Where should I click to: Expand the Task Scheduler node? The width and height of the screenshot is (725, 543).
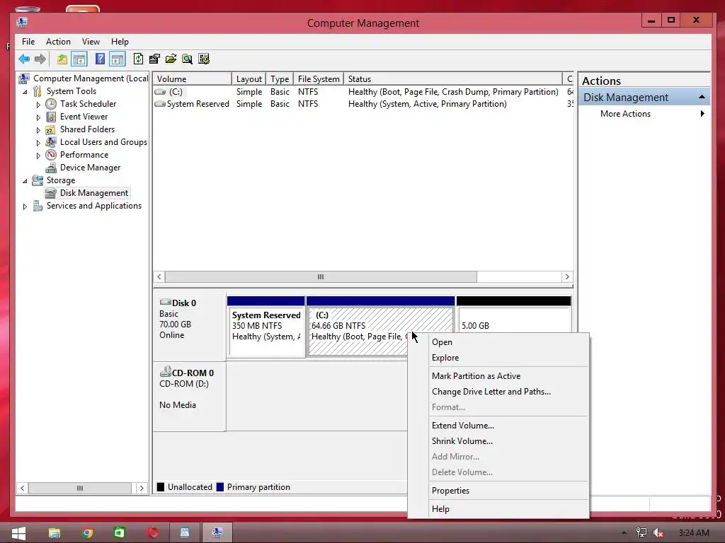point(38,105)
